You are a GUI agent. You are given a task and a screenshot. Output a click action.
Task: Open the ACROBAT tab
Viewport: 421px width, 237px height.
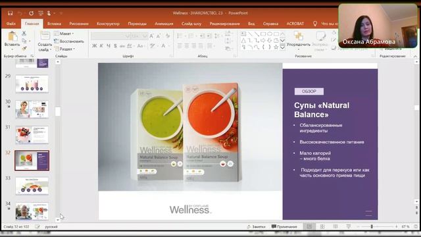pyautogui.click(x=295, y=24)
